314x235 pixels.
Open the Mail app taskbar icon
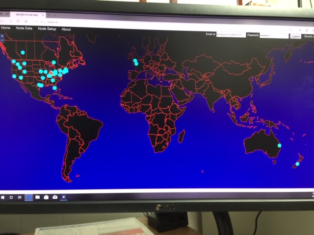55,197
